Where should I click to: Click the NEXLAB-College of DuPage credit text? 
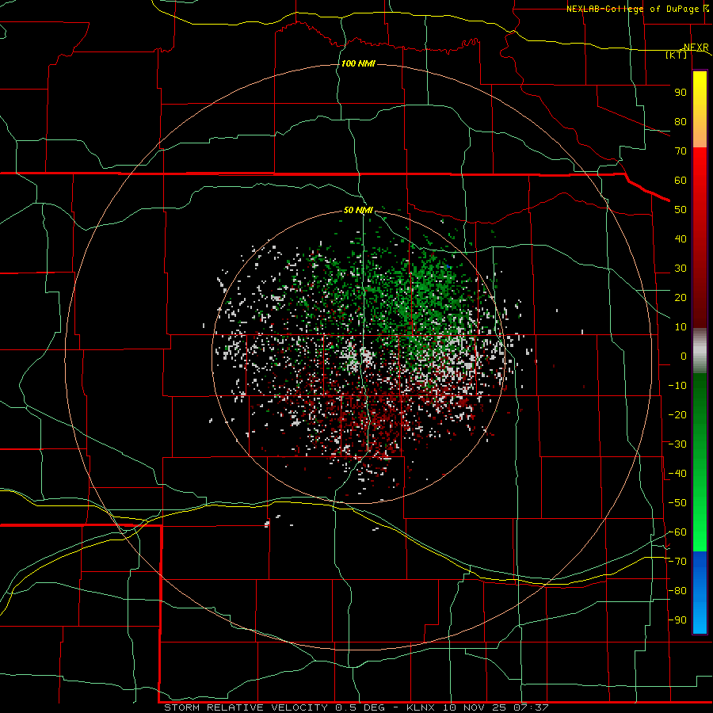633,9
